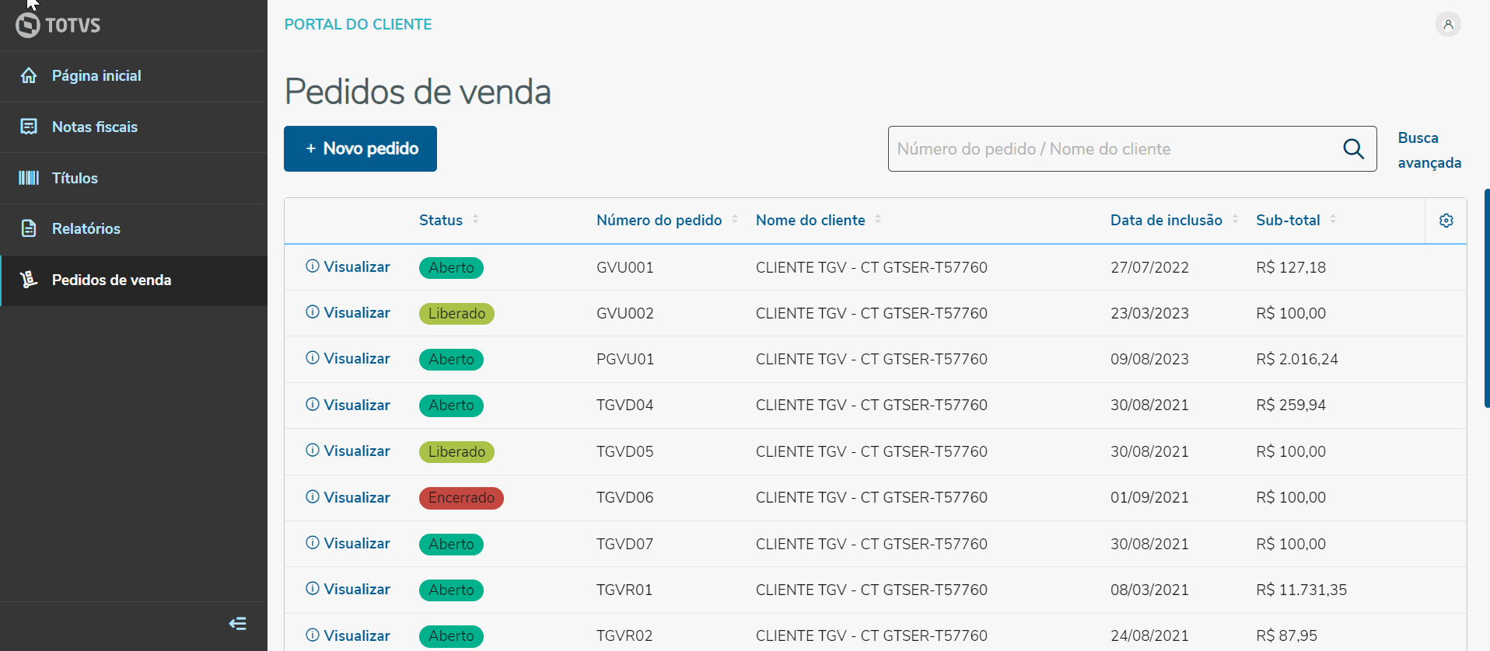
Task: Click the Aberto status badge for GVU001
Action: [x=451, y=268]
